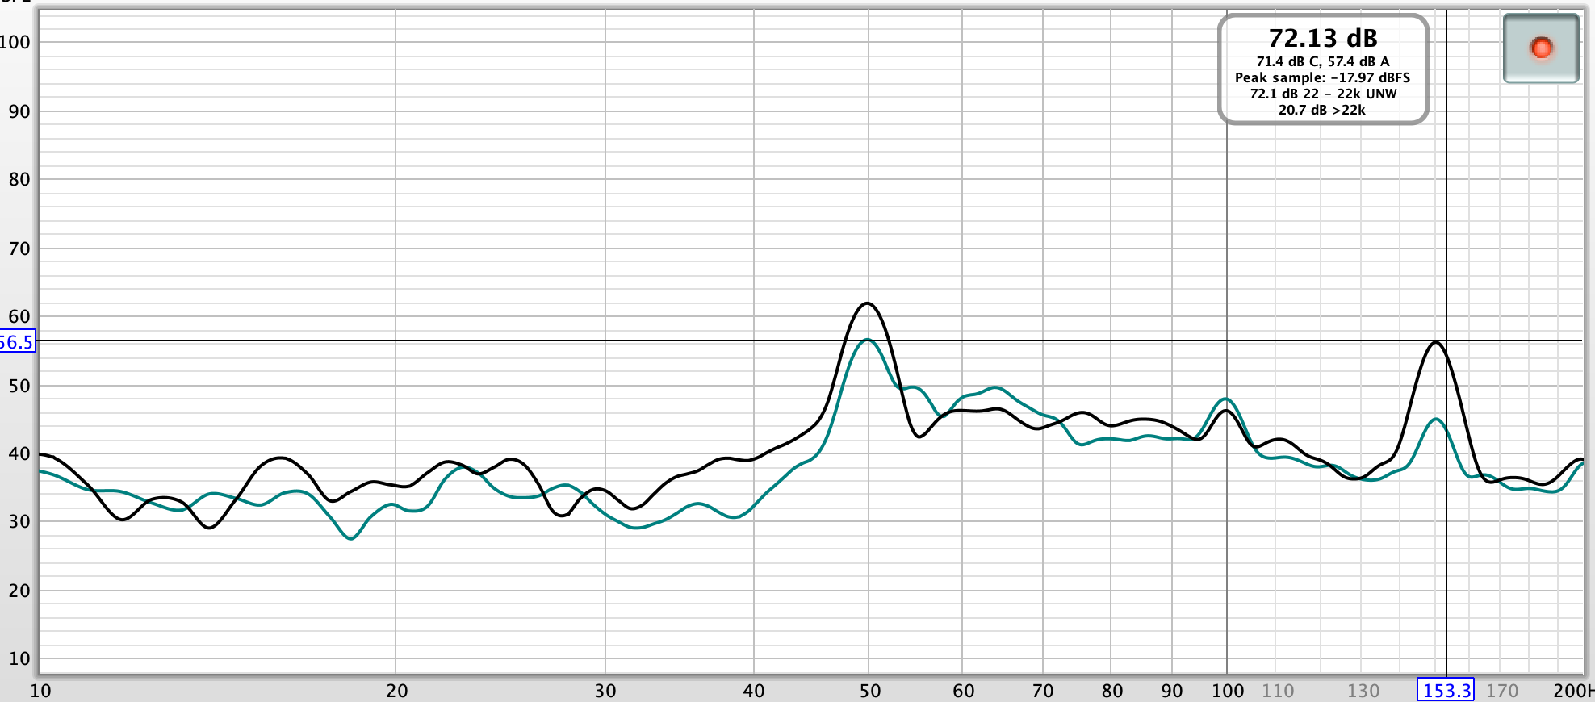Screen dimensions: 1595x702
Task: Select the 153.3 frequency cursor label
Action: coord(1446,691)
